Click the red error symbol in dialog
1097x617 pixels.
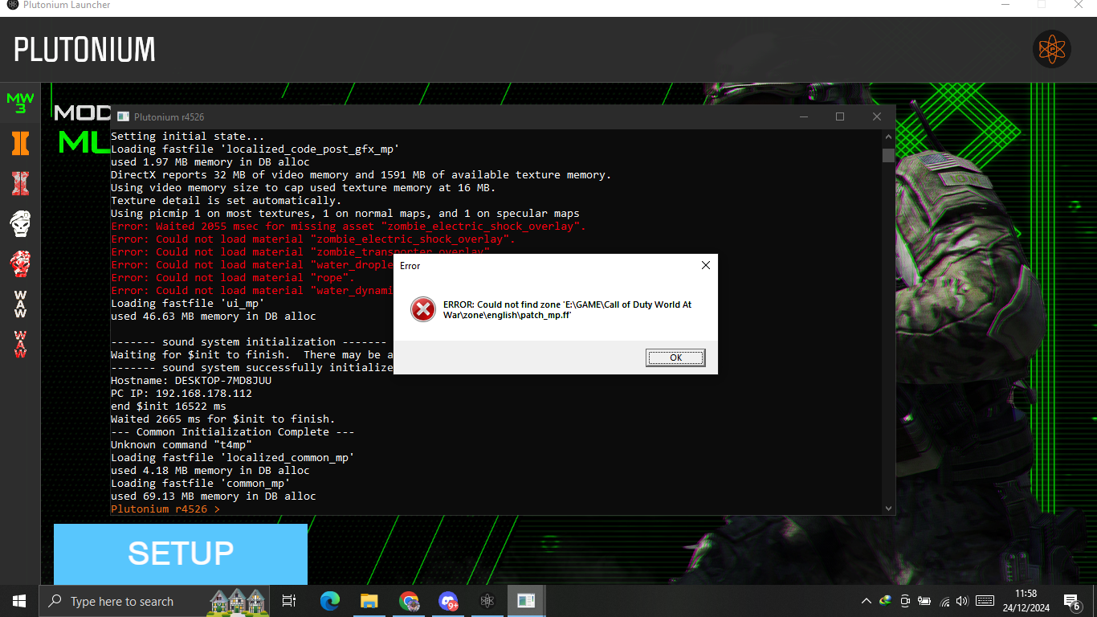(422, 309)
